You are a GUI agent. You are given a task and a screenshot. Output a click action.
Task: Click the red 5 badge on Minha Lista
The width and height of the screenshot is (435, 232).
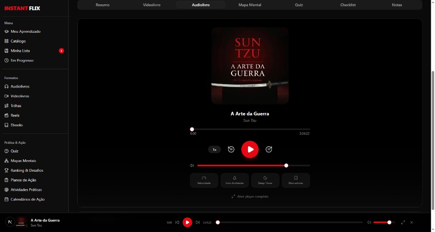click(61, 51)
